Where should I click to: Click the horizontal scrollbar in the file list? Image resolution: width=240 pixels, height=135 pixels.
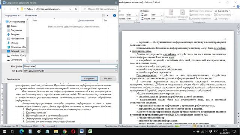(x=66, y=61)
